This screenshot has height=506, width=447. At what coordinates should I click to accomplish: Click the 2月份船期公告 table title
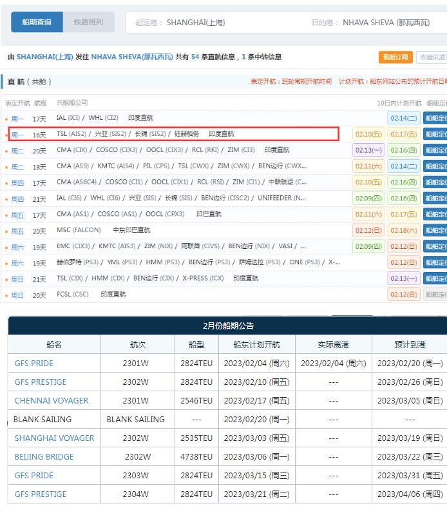click(228, 326)
